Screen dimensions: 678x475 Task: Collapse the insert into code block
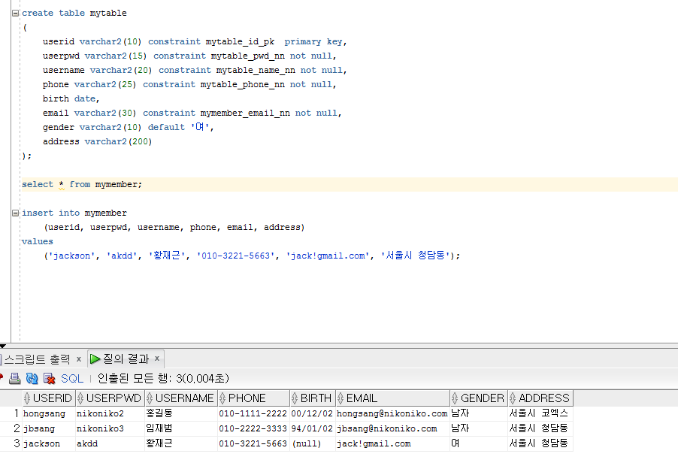click(16, 213)
